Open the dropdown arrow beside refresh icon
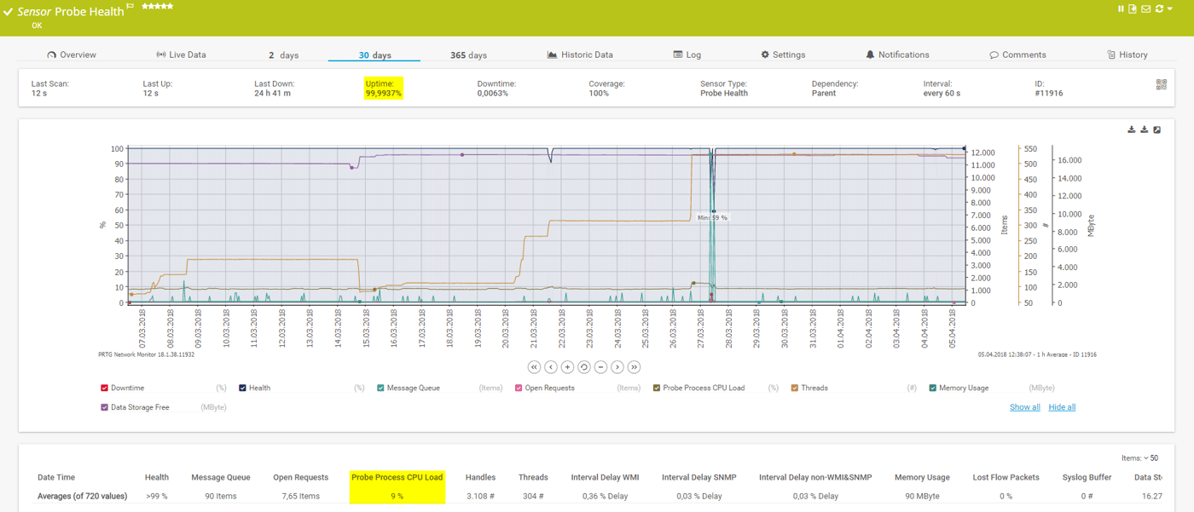Viewport: 1194px width, 512px height. [1170, 9]
